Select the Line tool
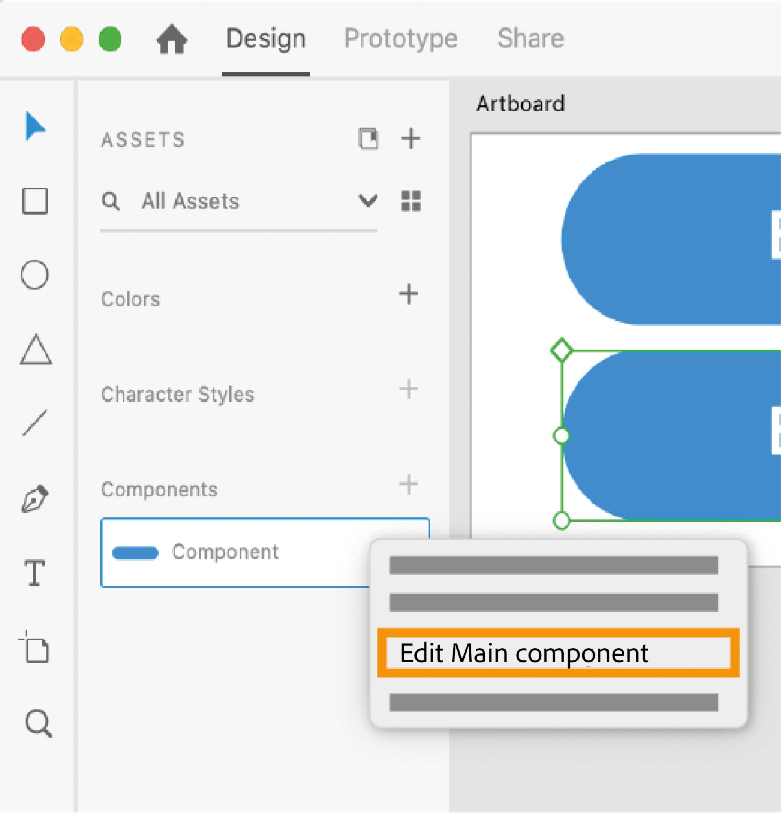Viewport: 781px width, 813px height. (x=35, y=423)
